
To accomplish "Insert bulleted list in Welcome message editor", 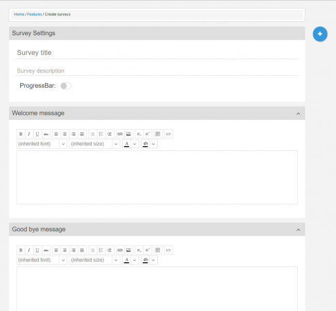I will click(93, 134).
